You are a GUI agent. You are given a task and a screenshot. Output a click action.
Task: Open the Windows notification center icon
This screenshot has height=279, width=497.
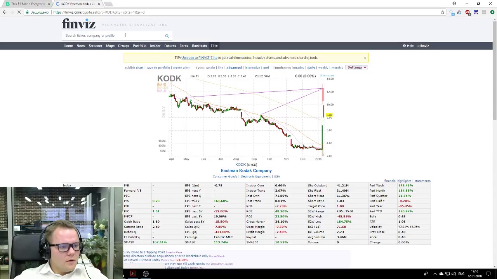click(488, 274)
